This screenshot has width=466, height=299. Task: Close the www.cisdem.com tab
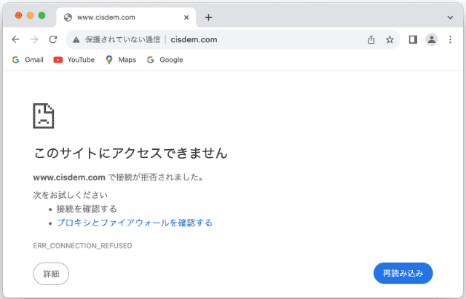(x=186, y=17)
